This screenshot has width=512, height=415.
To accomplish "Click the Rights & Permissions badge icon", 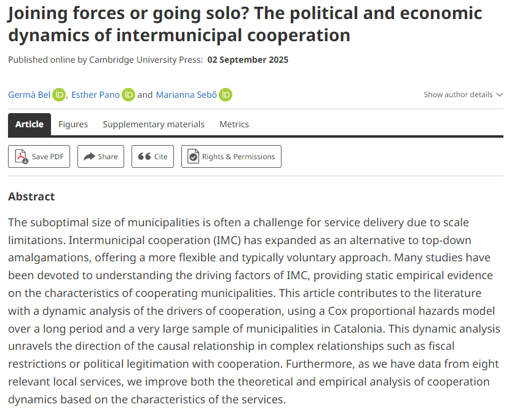I will [193, 157].
